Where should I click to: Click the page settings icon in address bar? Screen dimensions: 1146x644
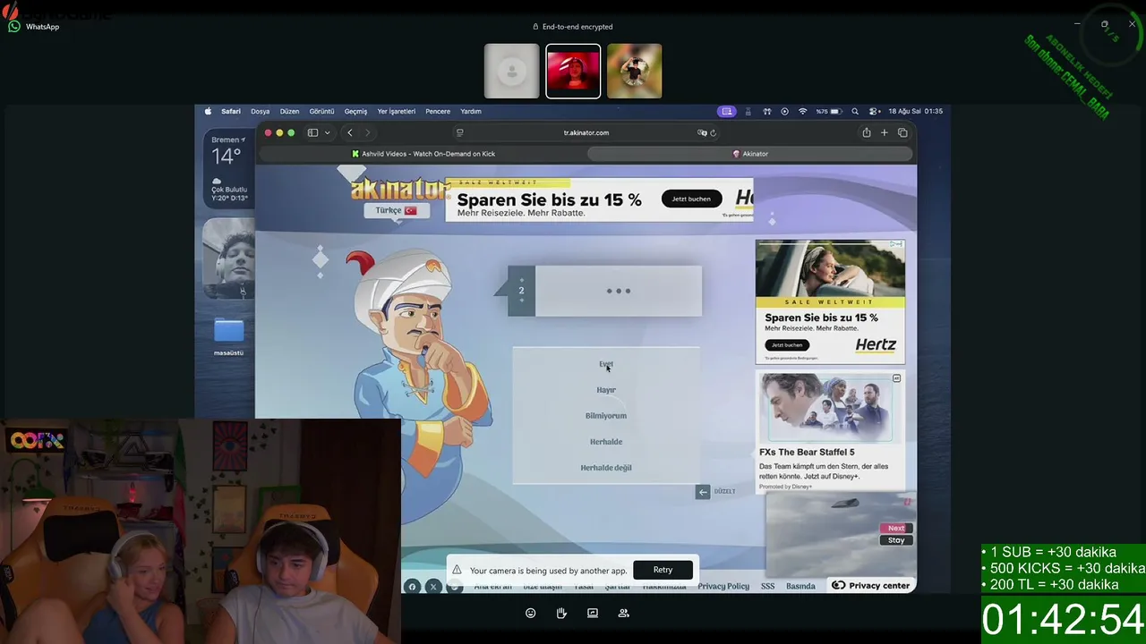(459, 132)
